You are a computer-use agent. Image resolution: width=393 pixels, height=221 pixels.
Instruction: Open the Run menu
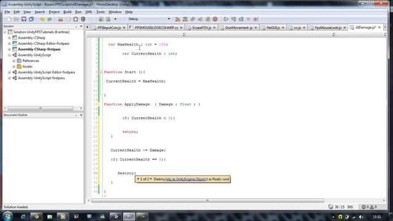(78, 12)
